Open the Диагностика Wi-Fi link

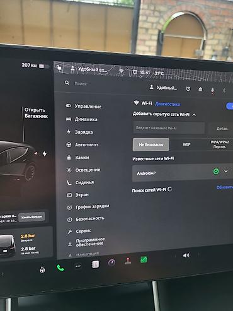coord(168,104)
